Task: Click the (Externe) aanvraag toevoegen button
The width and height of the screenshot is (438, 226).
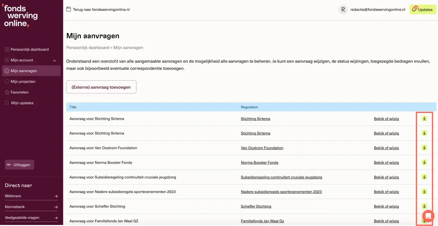Action: point(101,87)
